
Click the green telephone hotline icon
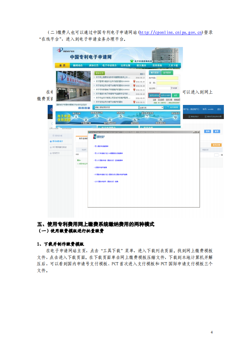click(x=132, y=61)
